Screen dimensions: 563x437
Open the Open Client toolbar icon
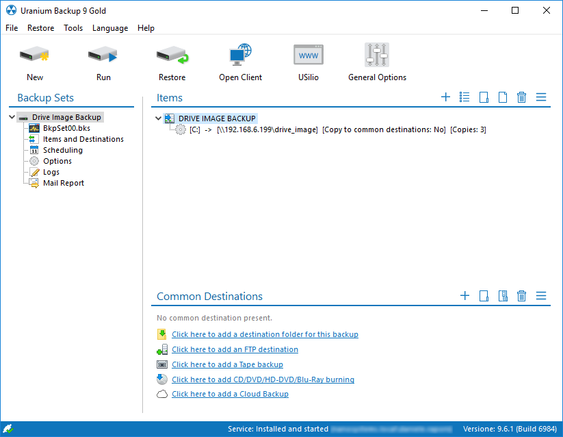coord(241,55)
